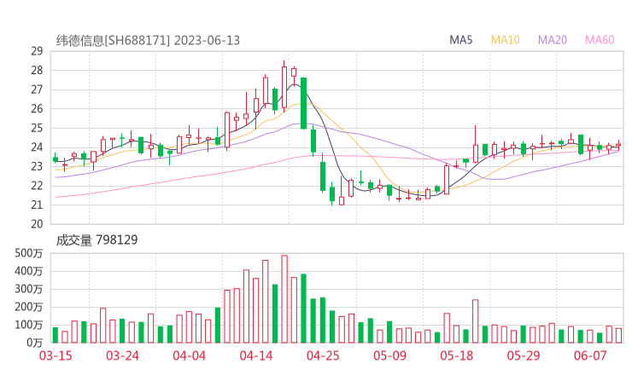This screenshot has height=375, width=632.
Task: Click the 0万 volume axis label
Action: [34, 343]
